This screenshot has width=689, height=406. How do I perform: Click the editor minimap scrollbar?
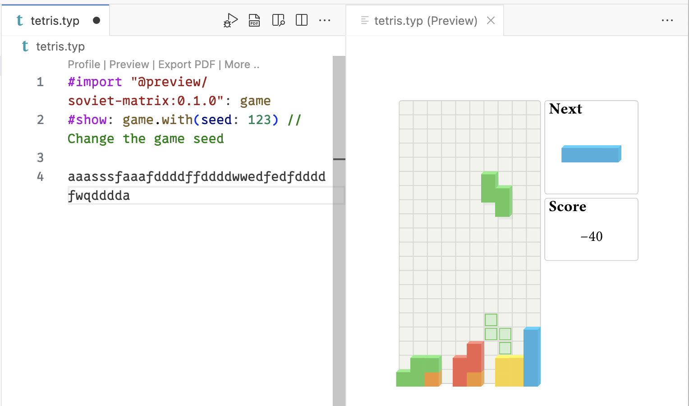[339, 230]
